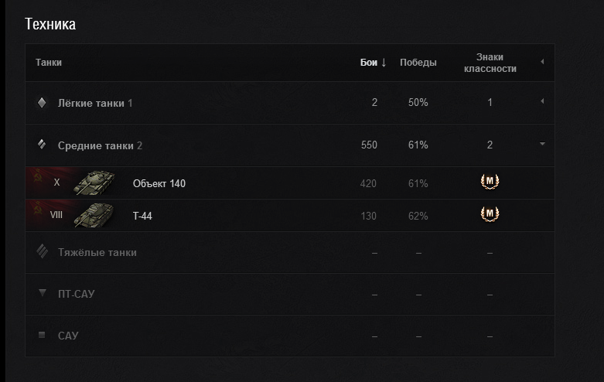Click the Танки column header
The height and width of the screenshot is (382, 604).
click(x=49, y=63)
